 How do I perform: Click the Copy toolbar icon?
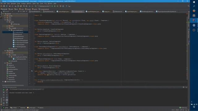(18, 6)
